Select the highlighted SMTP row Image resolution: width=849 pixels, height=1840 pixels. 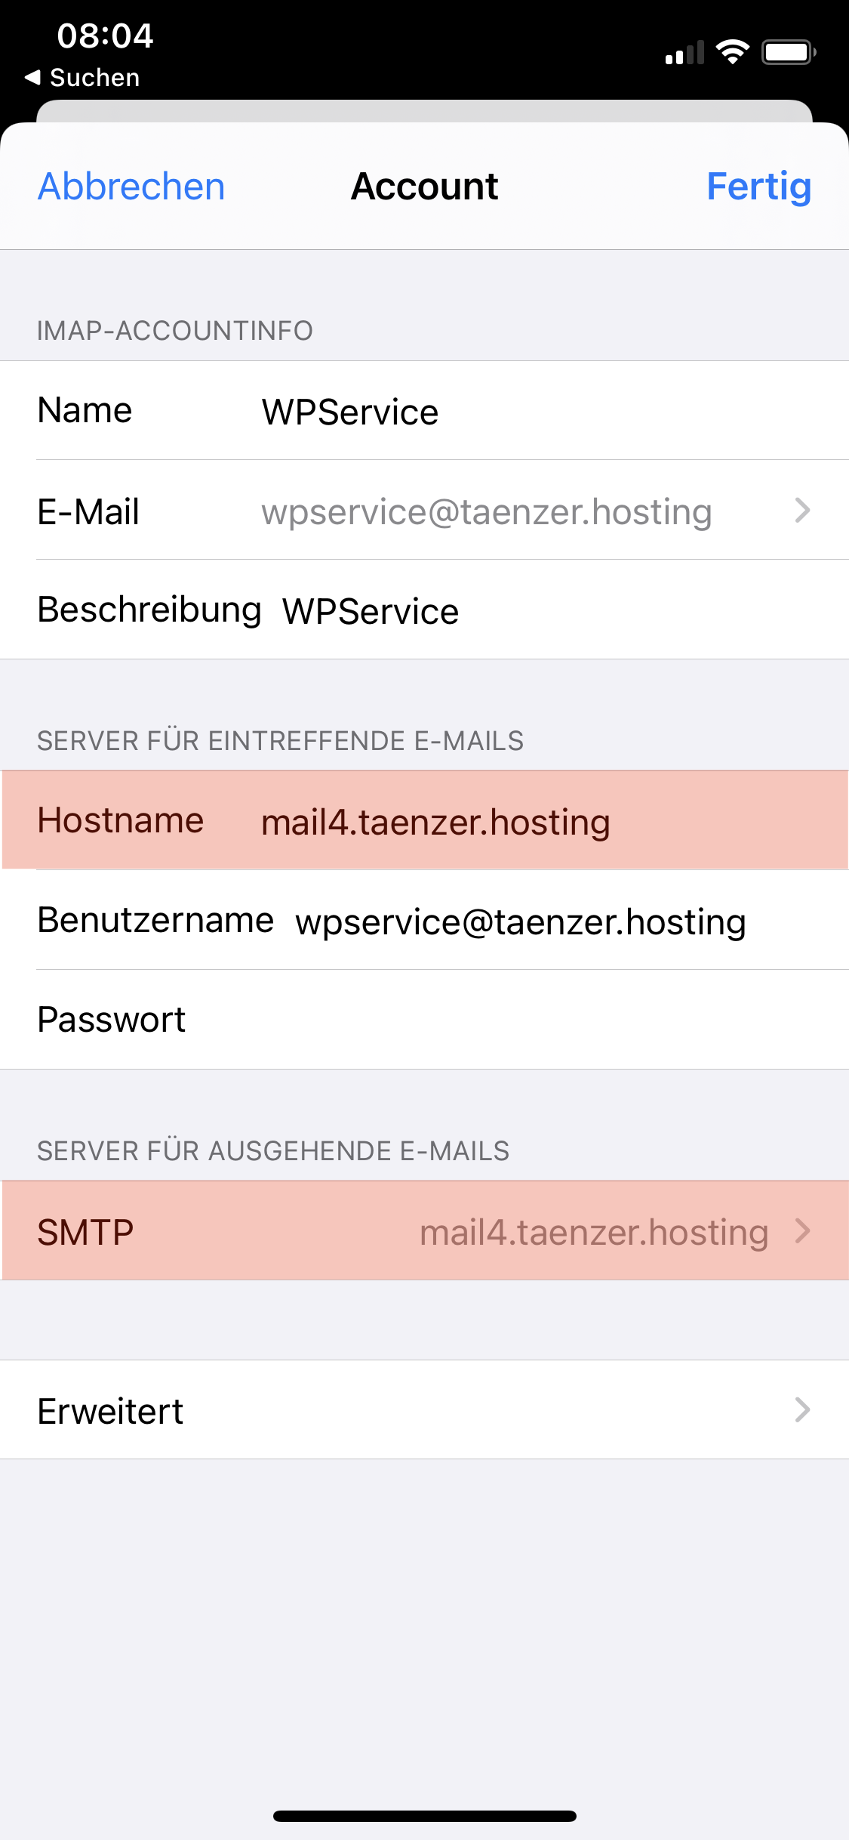(424, 1231)
